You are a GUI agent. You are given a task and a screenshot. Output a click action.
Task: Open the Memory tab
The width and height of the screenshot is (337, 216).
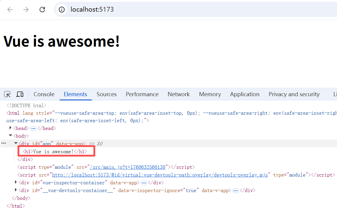pos(210,94)
